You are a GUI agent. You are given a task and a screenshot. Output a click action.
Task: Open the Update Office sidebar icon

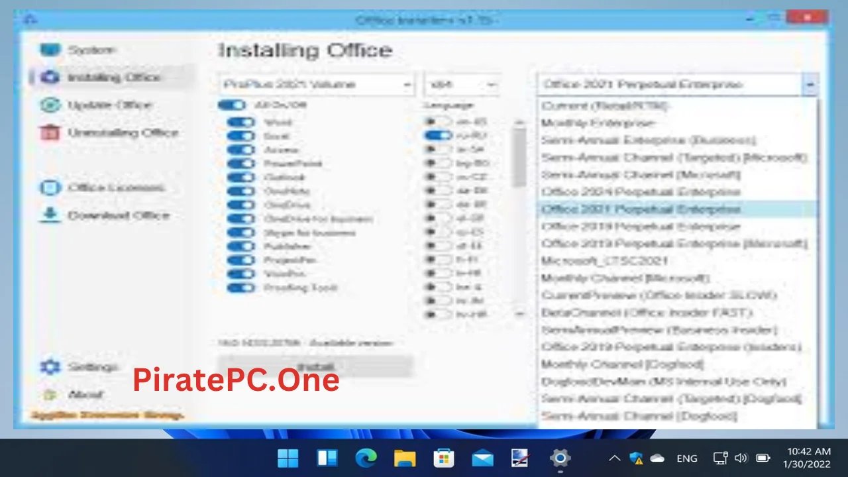coord(50,105)
